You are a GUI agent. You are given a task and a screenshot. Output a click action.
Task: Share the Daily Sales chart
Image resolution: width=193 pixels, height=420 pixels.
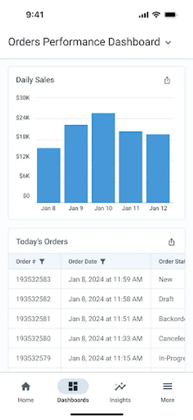167,80
